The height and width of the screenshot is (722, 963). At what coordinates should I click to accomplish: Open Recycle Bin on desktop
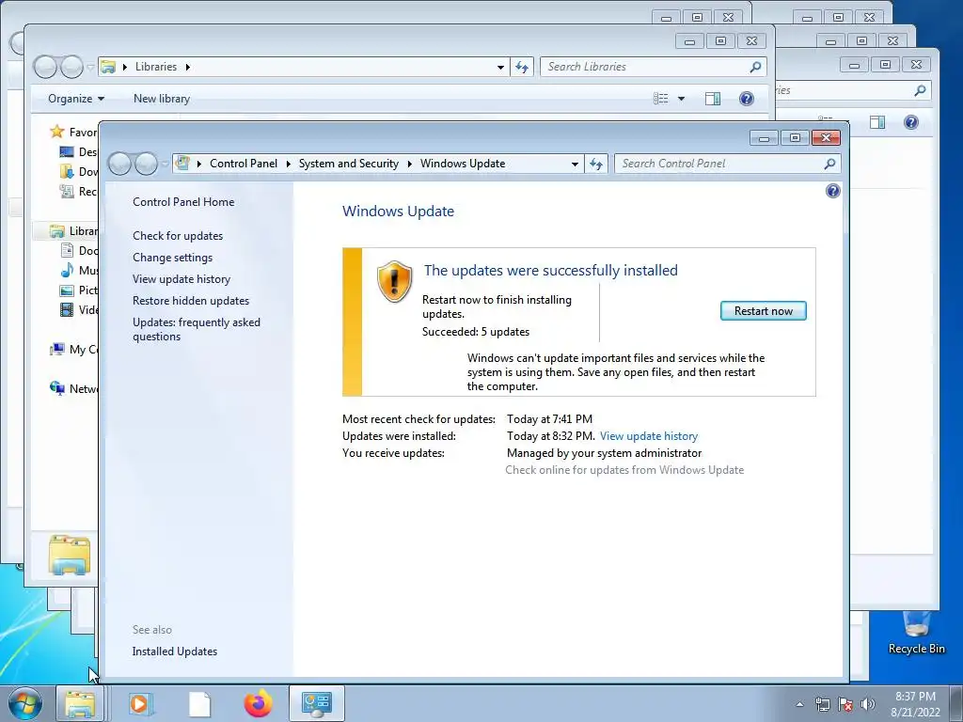point(916,633)
